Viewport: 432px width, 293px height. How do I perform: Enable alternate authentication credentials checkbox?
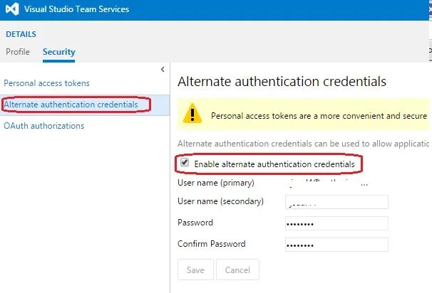(x=185, y=163)
